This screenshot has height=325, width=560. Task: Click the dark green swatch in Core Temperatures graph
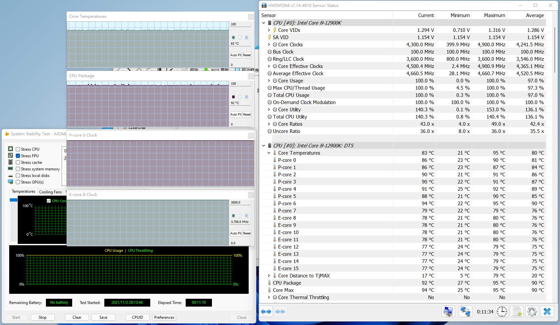tap(233, 37)
